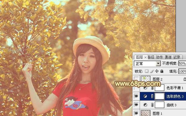Click the 曲线 3 adjustment icon
Screen dimensions: 186x116
coord(145,105)
